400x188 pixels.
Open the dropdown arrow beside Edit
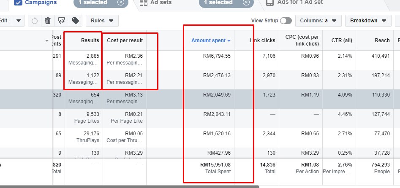(18, 21)
